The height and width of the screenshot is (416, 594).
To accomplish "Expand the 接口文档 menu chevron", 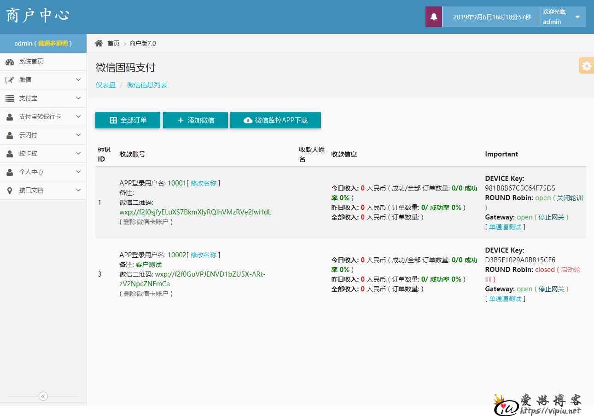I will (78, 190).
